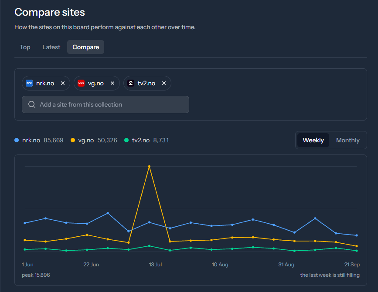Select the Compare tab
The height and width of the screenshot is (292, 378).
tap(85, 47)
